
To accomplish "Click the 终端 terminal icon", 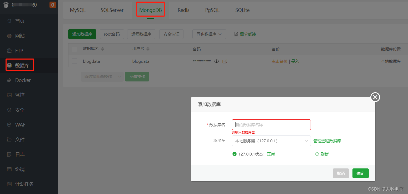I will pos(9,169).
